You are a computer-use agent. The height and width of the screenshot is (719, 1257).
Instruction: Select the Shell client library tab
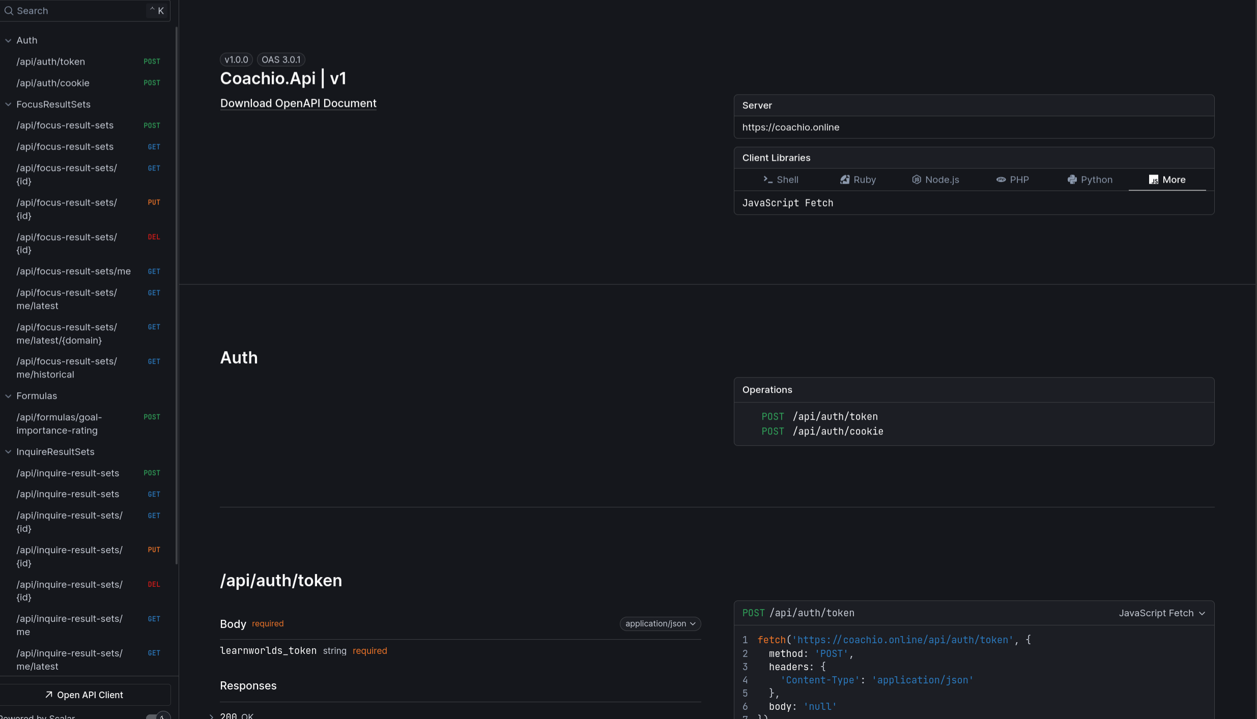pos(781,180)
